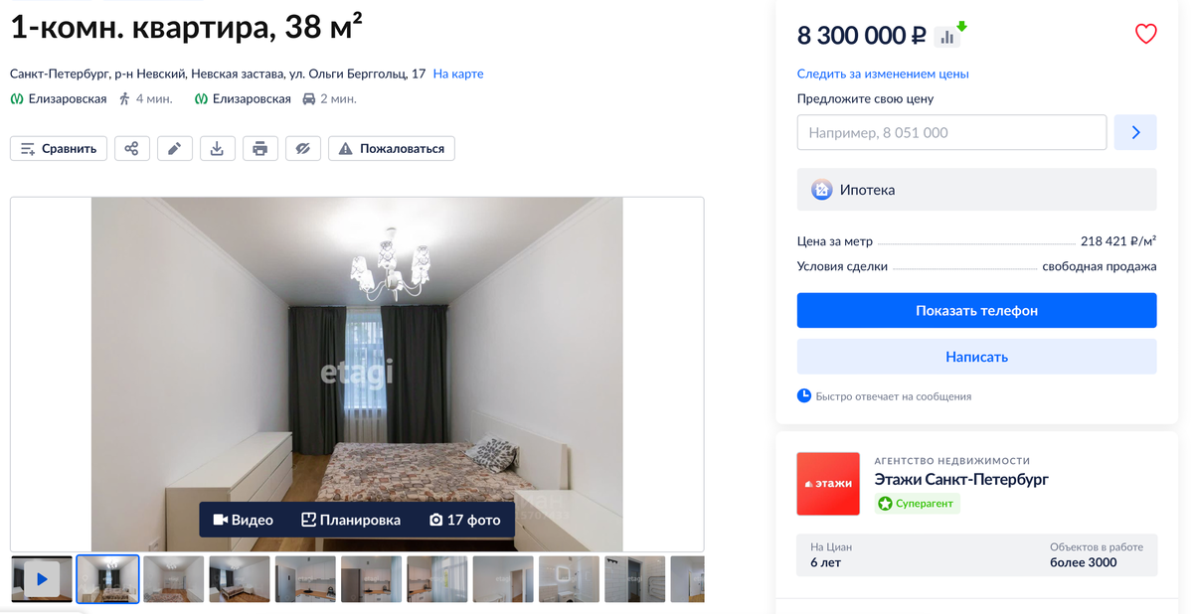Click the price offer input field

tap(951, 132)
